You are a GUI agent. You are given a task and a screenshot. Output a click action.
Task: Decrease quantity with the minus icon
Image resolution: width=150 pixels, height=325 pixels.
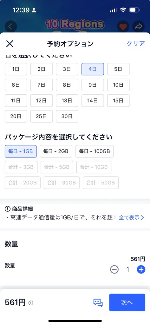(114, 269)
